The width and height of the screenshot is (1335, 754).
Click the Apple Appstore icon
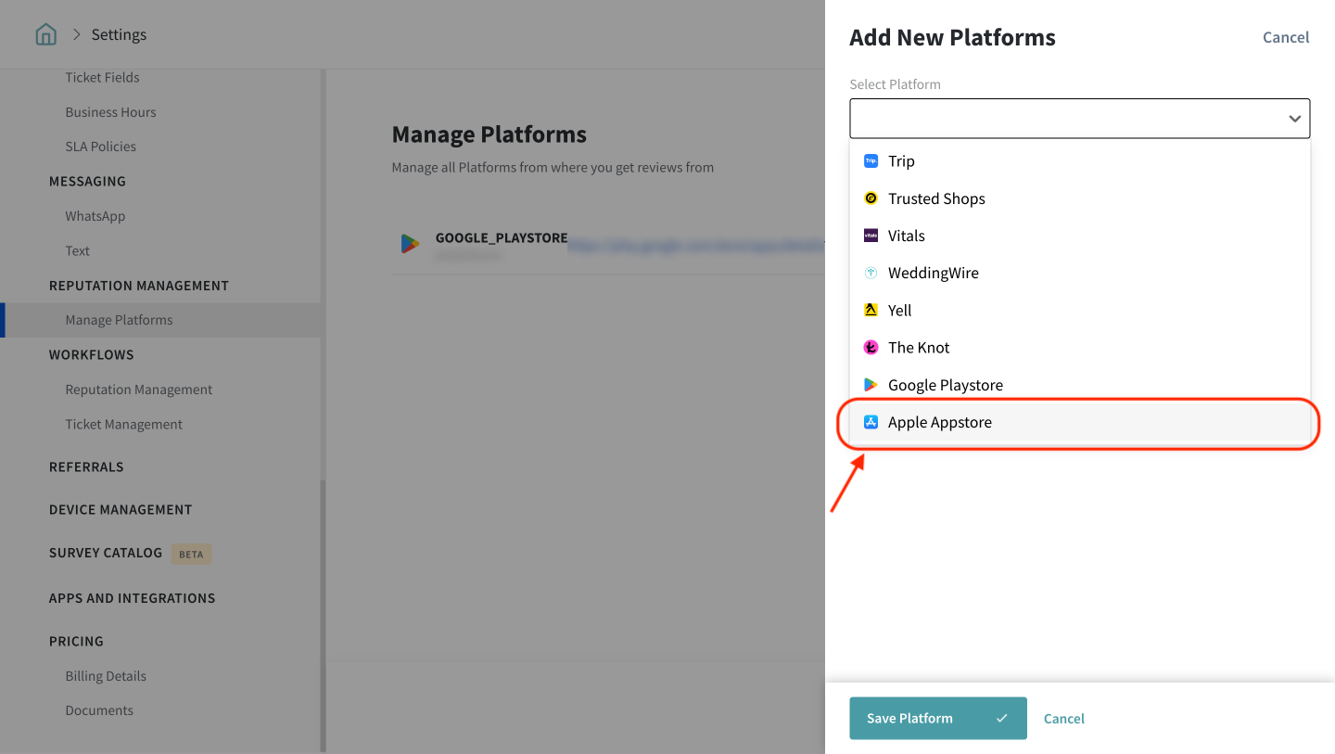click(x=871, y=422)
